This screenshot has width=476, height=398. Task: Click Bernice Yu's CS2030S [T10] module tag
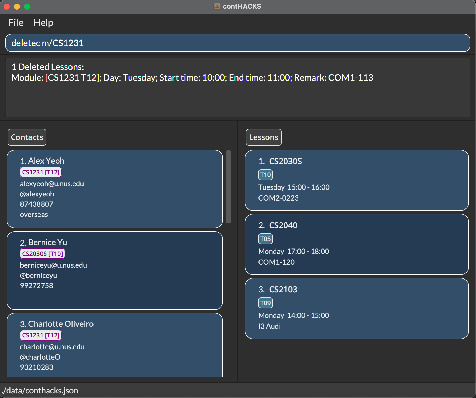coord(43,254)
